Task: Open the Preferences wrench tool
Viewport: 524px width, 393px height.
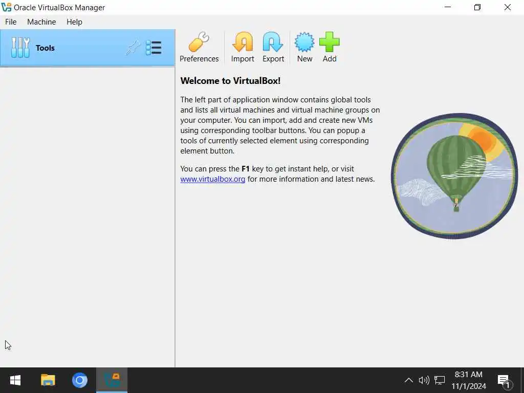Action: (199, 47)
